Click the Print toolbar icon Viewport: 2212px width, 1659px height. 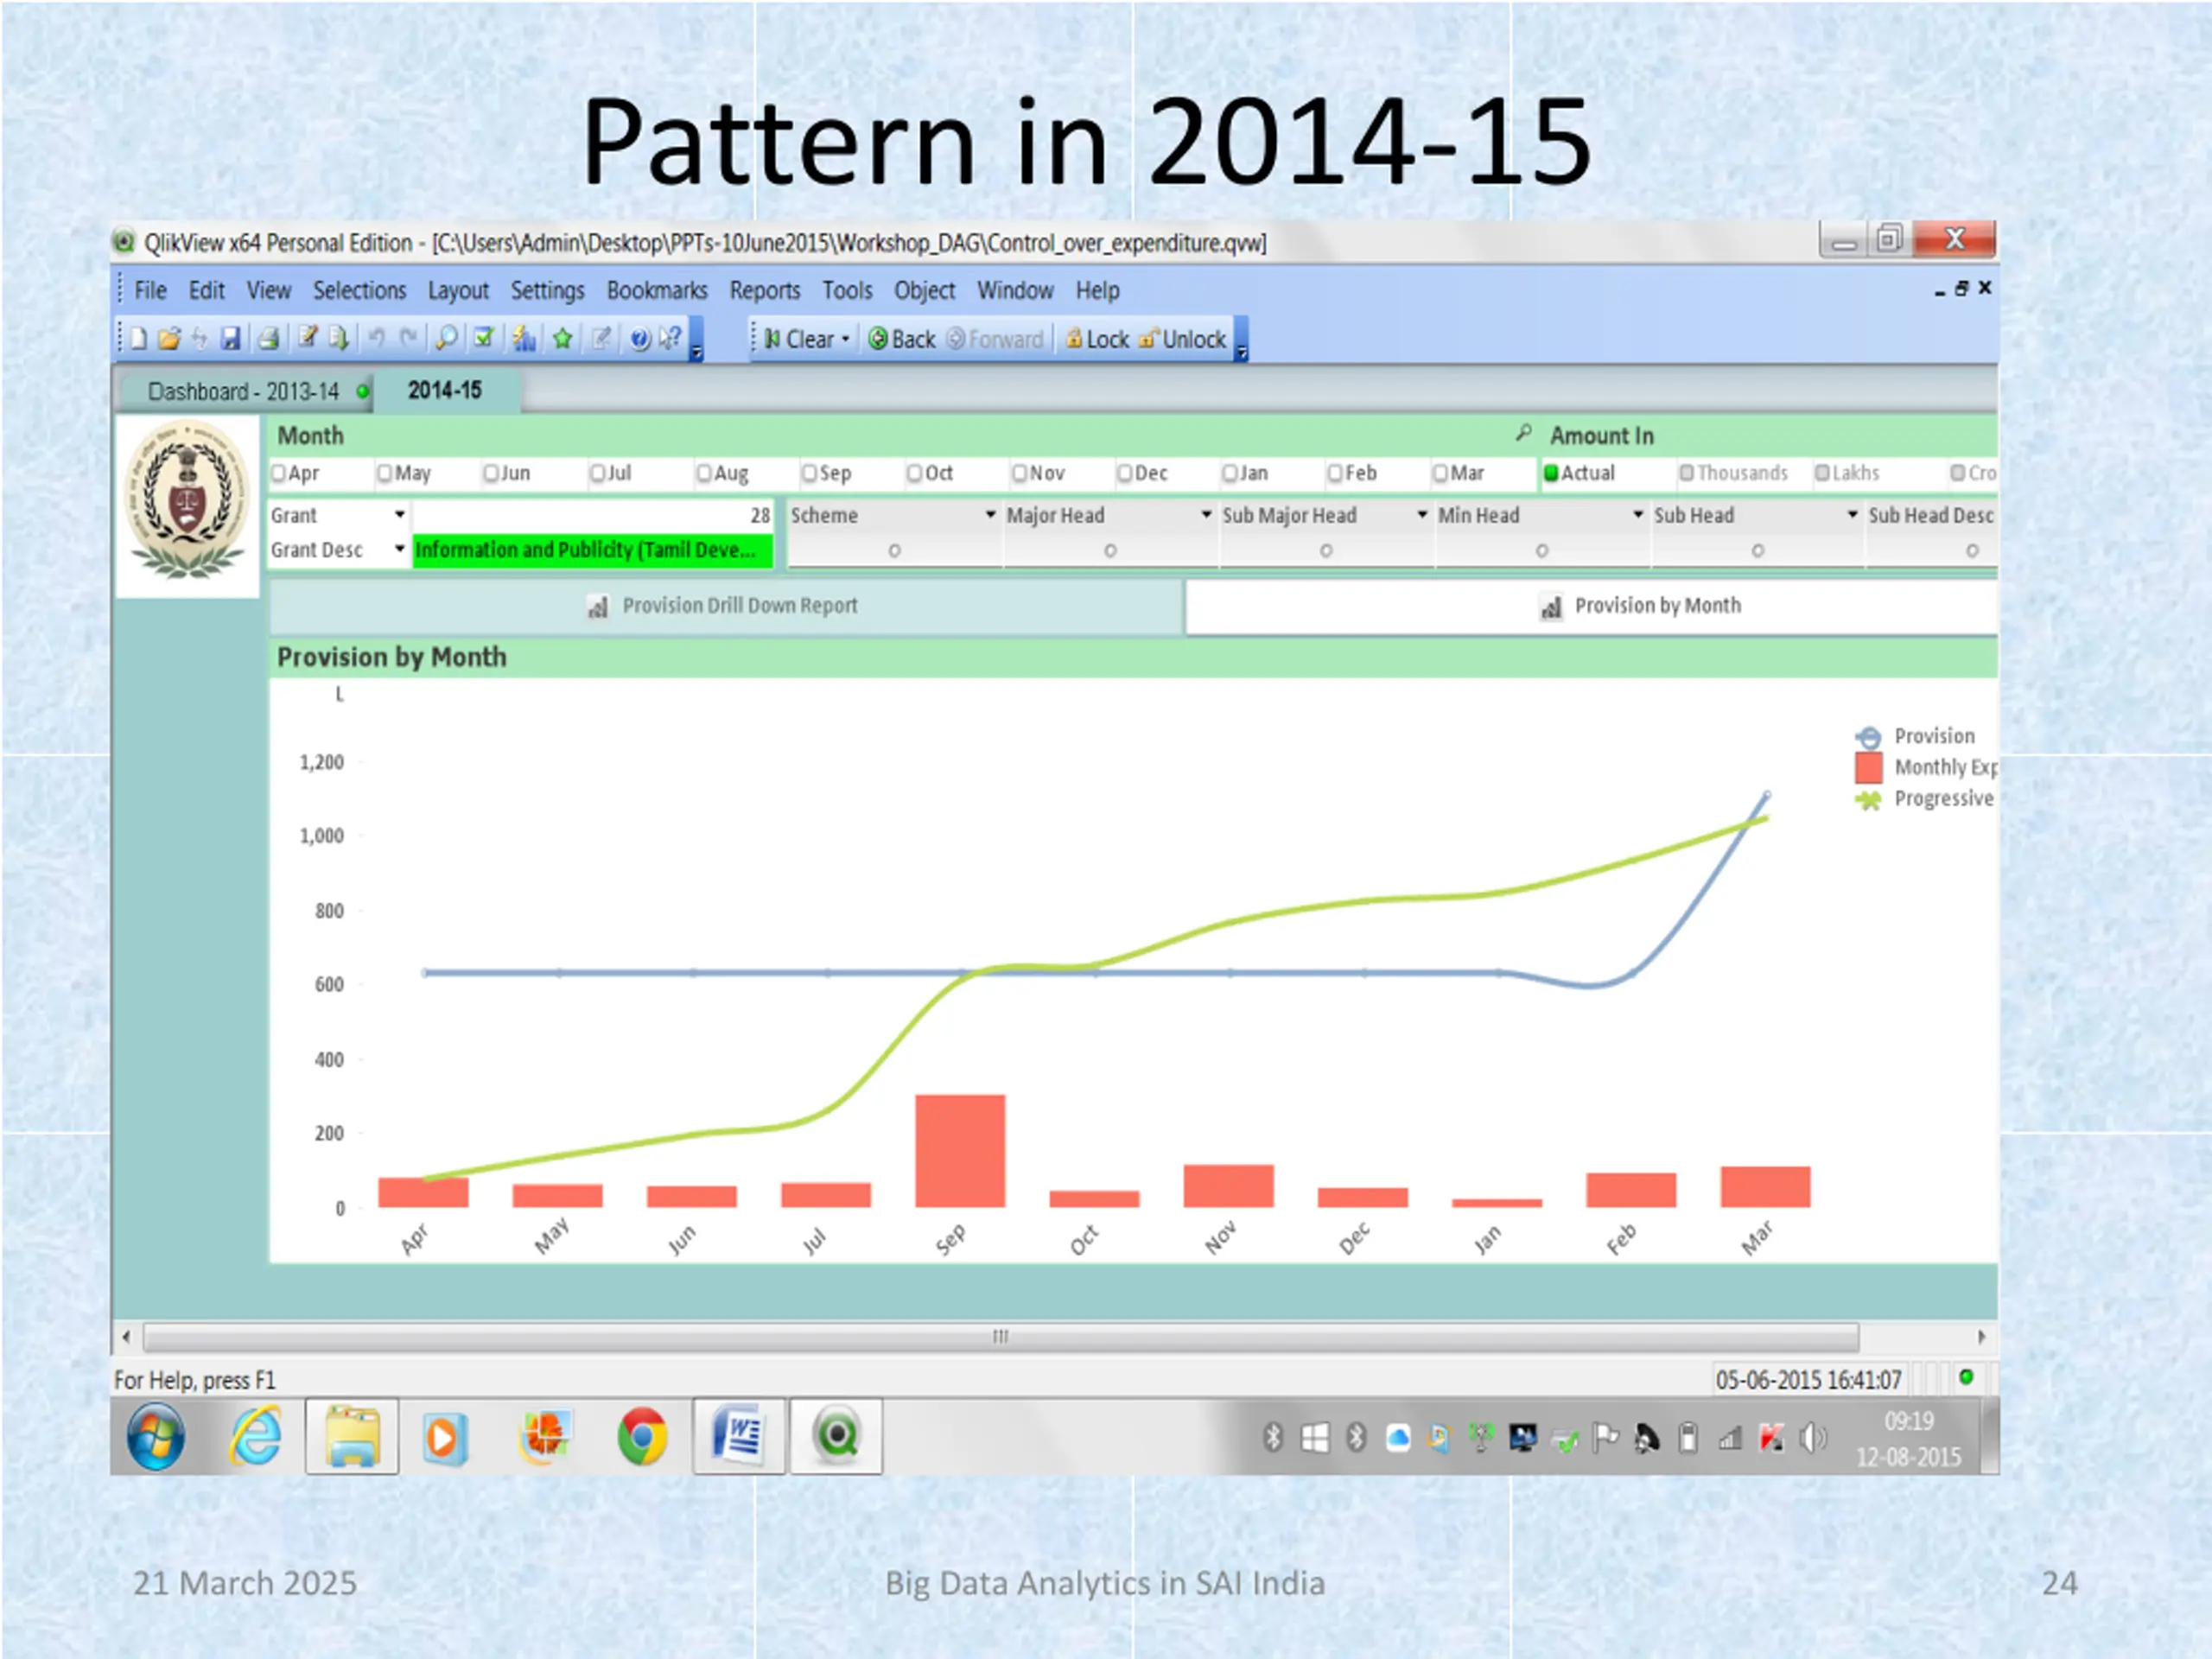tap(268, 339)
